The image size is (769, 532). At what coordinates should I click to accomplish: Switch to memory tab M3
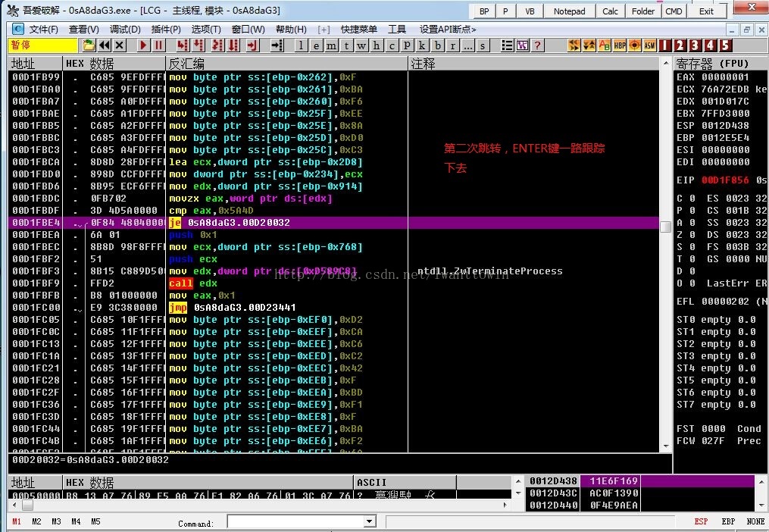tap(56, 521)
